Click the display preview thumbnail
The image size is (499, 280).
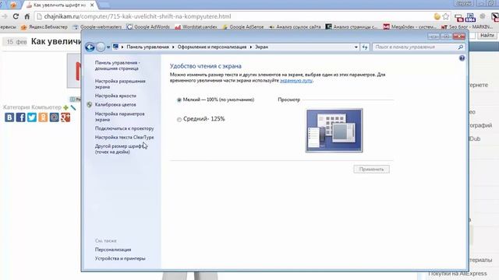coord(334,131)
